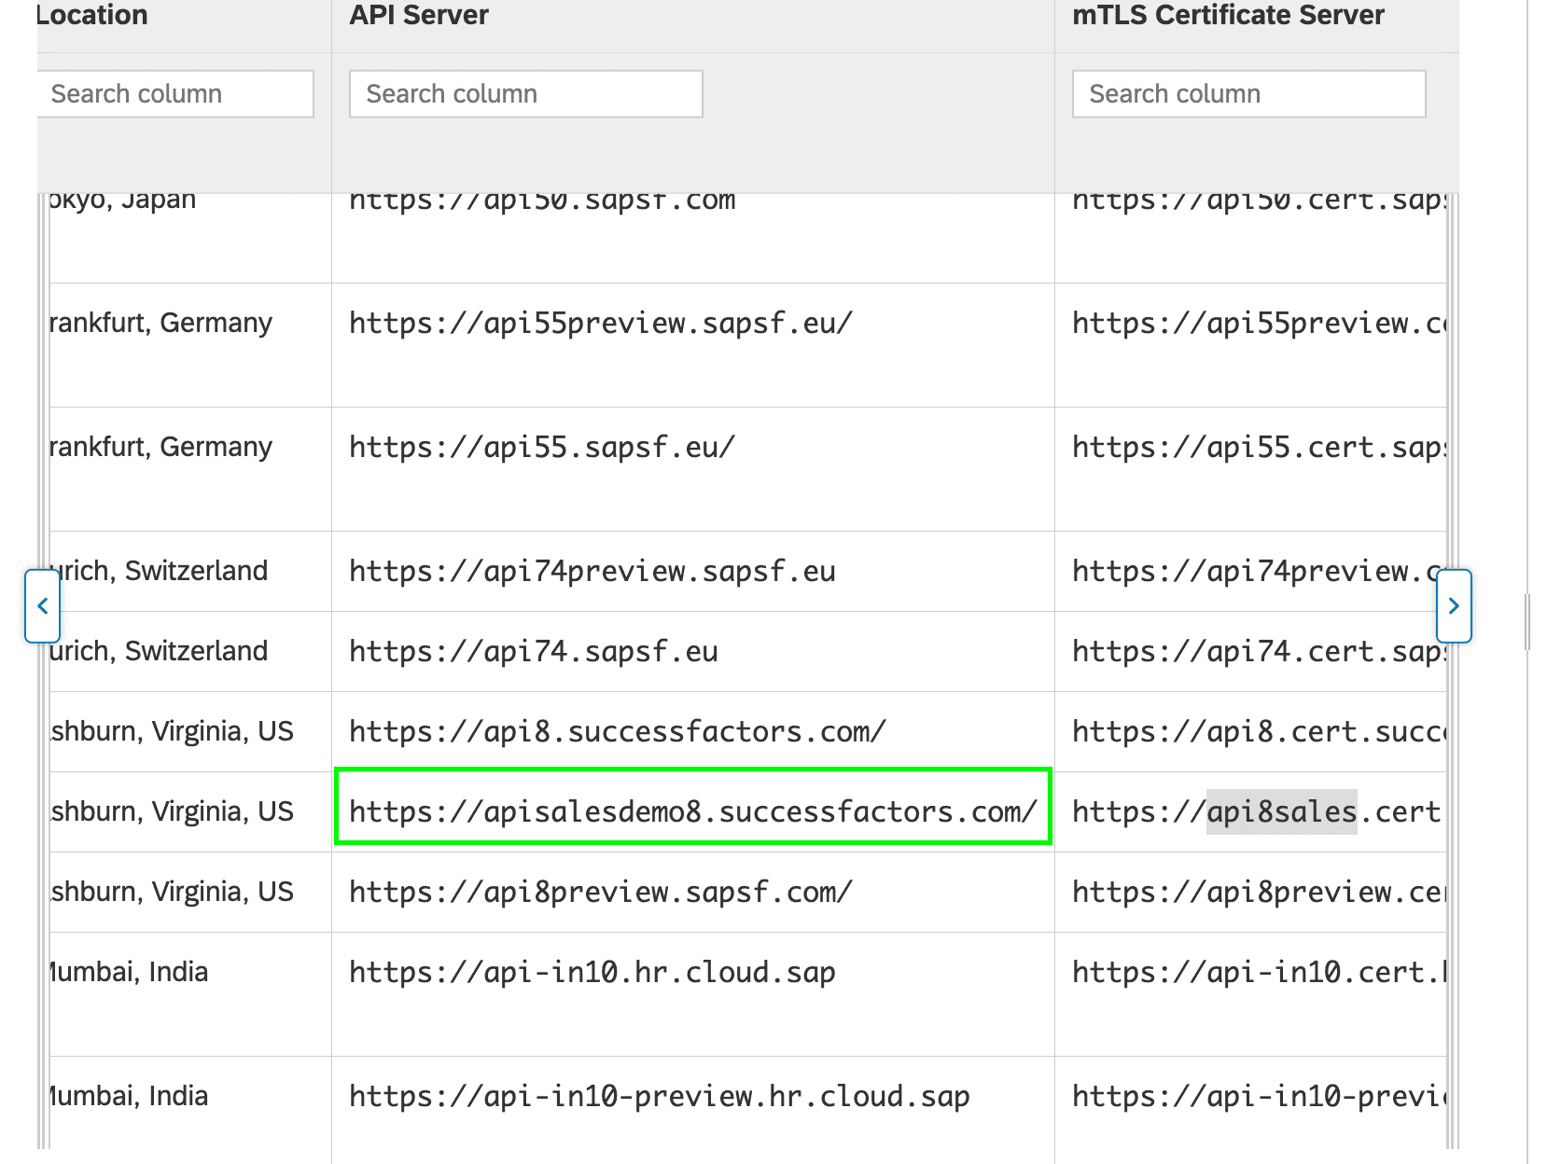Select the api8.successfactors.com API server cell
The height and width of the screenshot is (1164, 1547).
point(693,731)
